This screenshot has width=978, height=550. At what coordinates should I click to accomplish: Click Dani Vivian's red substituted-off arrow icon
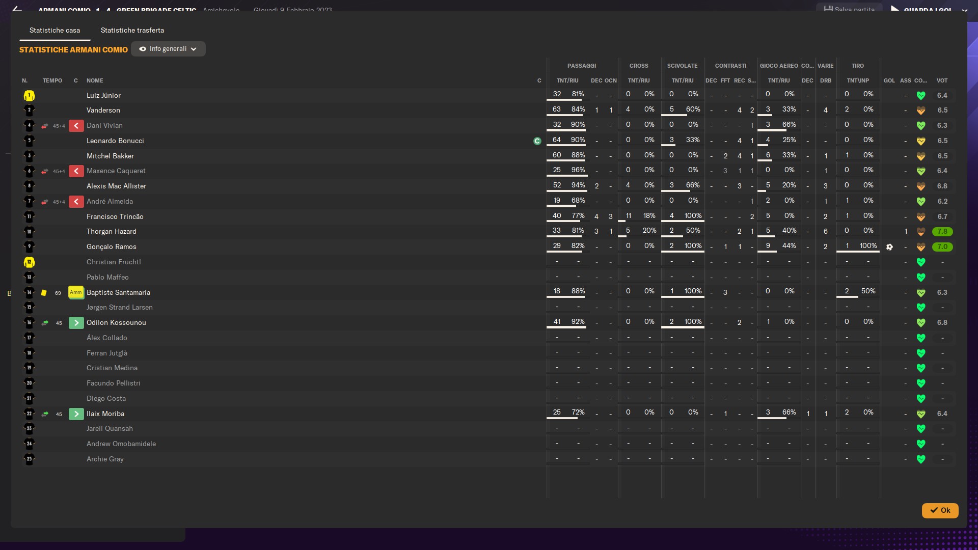point(76,126)
